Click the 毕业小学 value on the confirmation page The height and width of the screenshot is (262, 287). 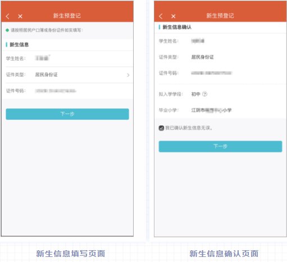(211, 110)
